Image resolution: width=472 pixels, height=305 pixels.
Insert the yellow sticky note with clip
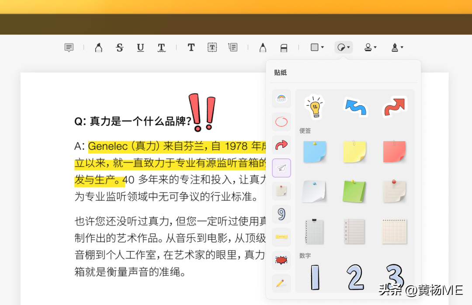tap(354, 152)
